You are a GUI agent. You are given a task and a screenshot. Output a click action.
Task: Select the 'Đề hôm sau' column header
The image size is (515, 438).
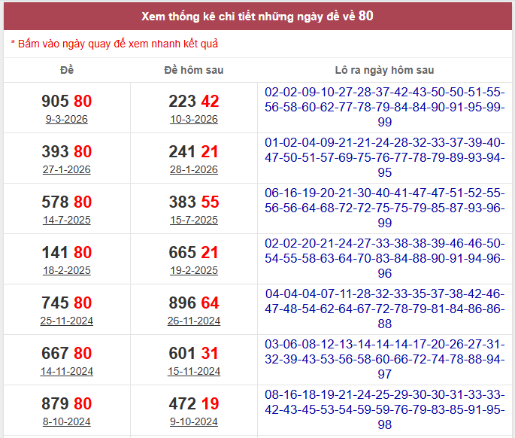193,70
